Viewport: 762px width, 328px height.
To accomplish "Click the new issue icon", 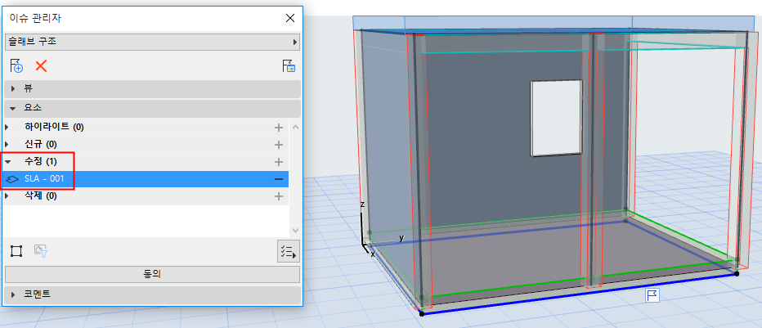I will [16, 66].
